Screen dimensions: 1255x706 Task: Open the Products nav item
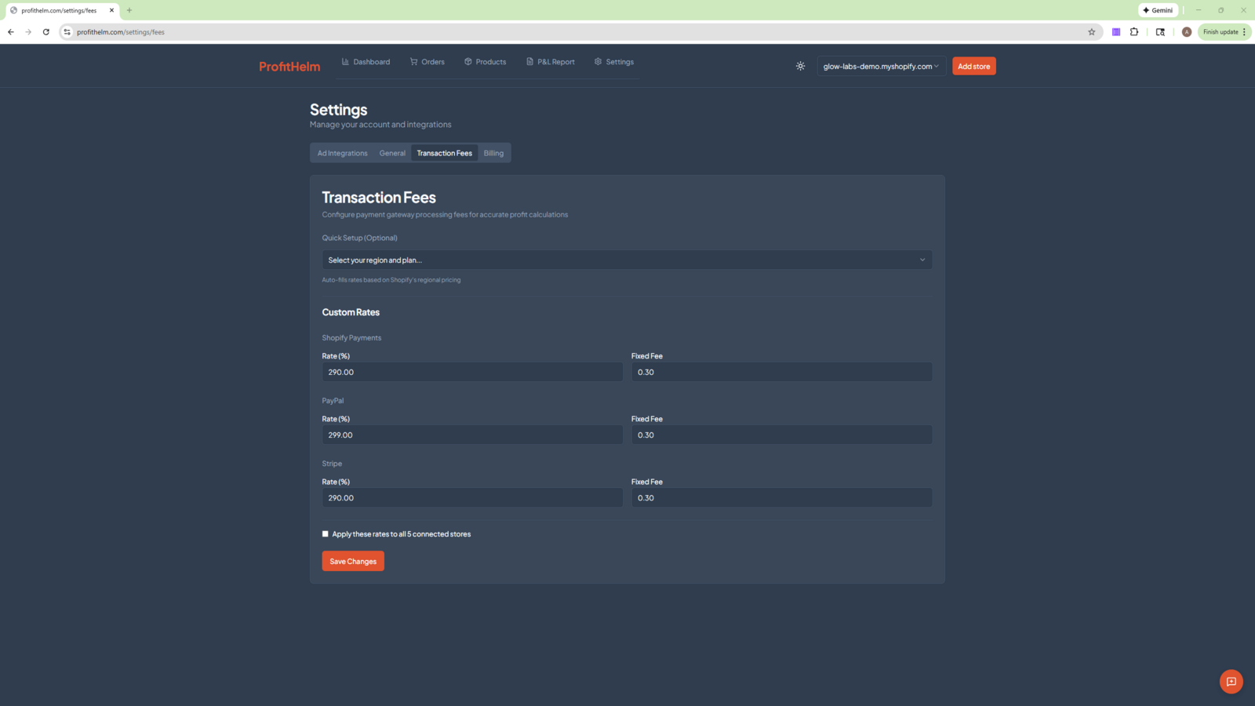(485, 62)
